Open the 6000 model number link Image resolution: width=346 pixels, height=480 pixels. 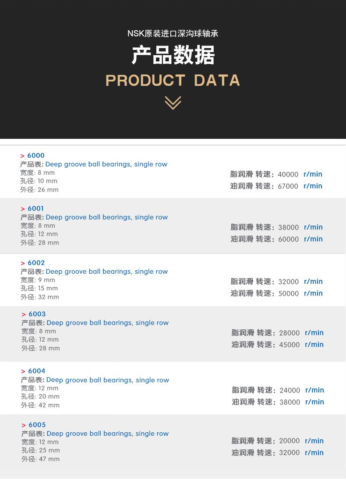pos(36,155)
